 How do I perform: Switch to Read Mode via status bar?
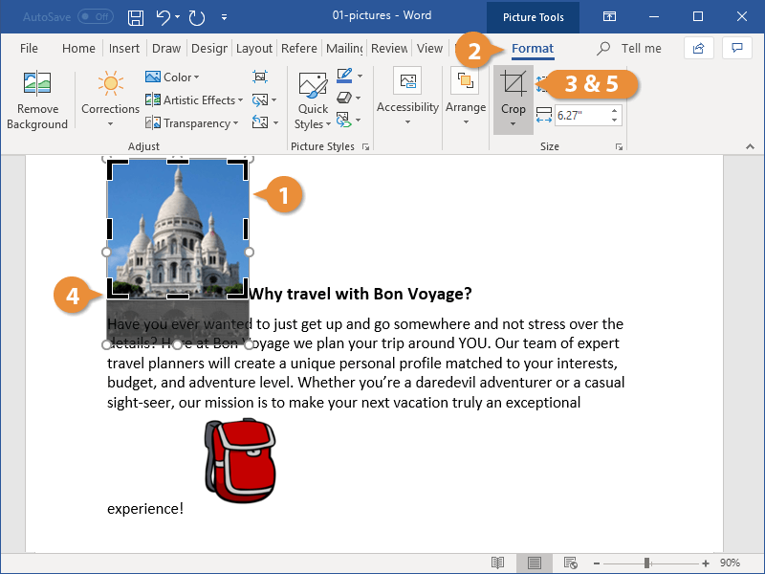point(497,563)
